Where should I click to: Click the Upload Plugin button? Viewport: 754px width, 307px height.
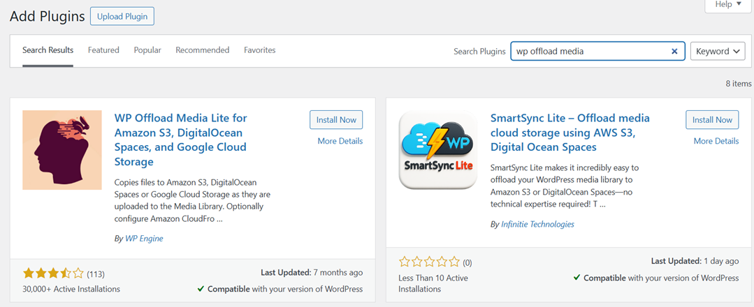[122, 16]
